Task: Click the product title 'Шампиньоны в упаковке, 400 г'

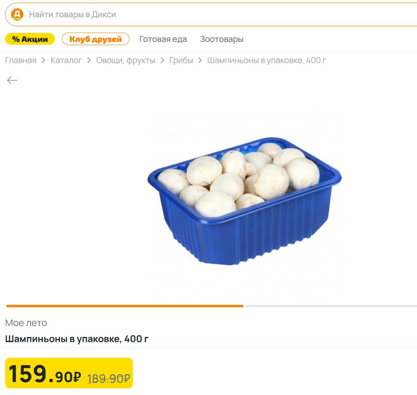Action: 77,339
